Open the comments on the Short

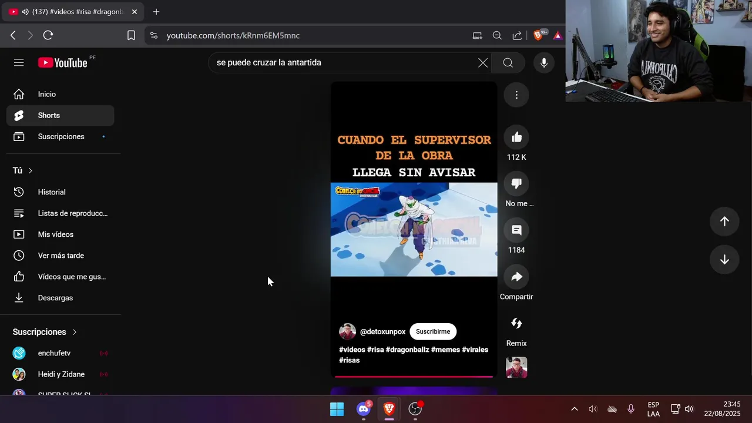click(516, 230)
